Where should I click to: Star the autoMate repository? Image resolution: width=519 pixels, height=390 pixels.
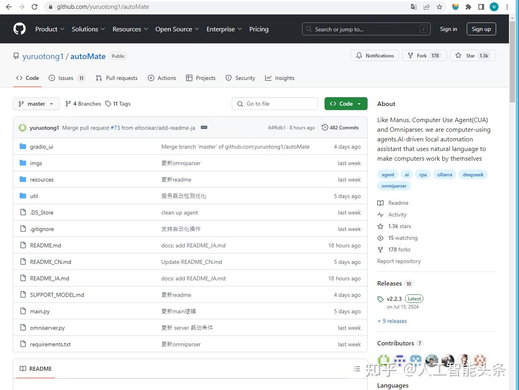[x=473, y=55]
